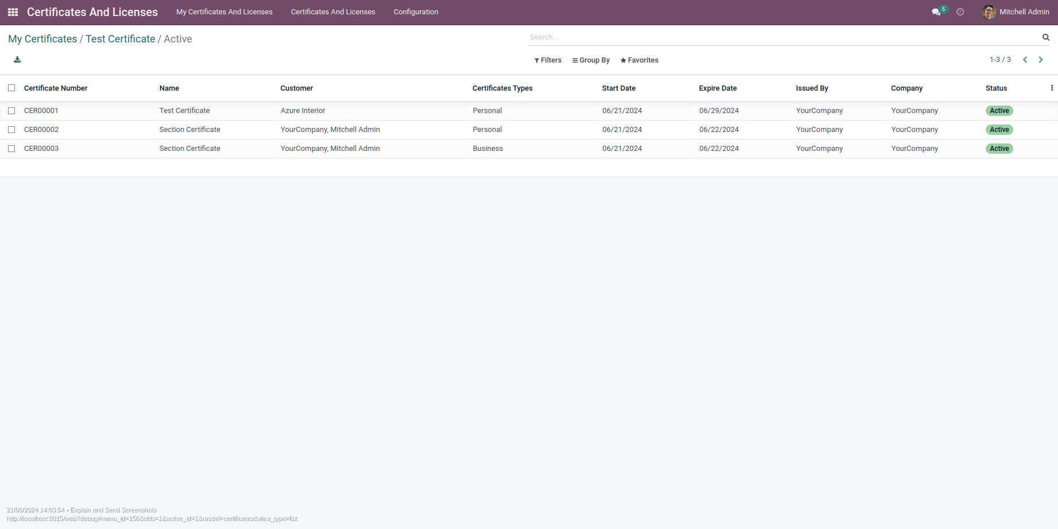Go to My Certificates breadcrumb
Image resolution: width=1058 pixels, height=529 pixels.
[x=42, y=39]
